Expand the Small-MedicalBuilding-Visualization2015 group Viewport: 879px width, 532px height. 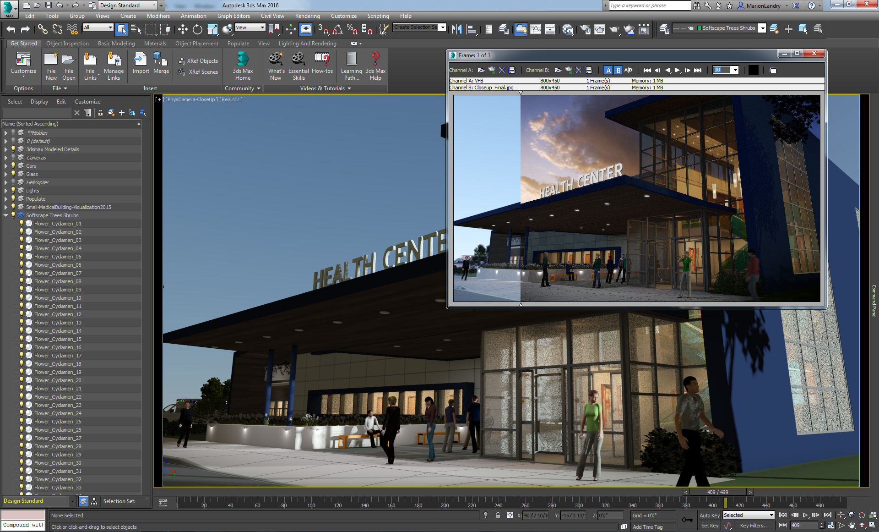coord(5,207)
